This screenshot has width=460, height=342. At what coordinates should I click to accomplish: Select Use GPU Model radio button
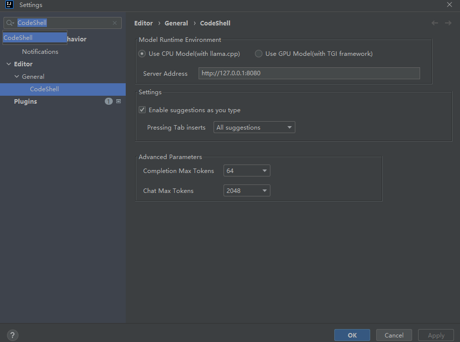(258, 54)
